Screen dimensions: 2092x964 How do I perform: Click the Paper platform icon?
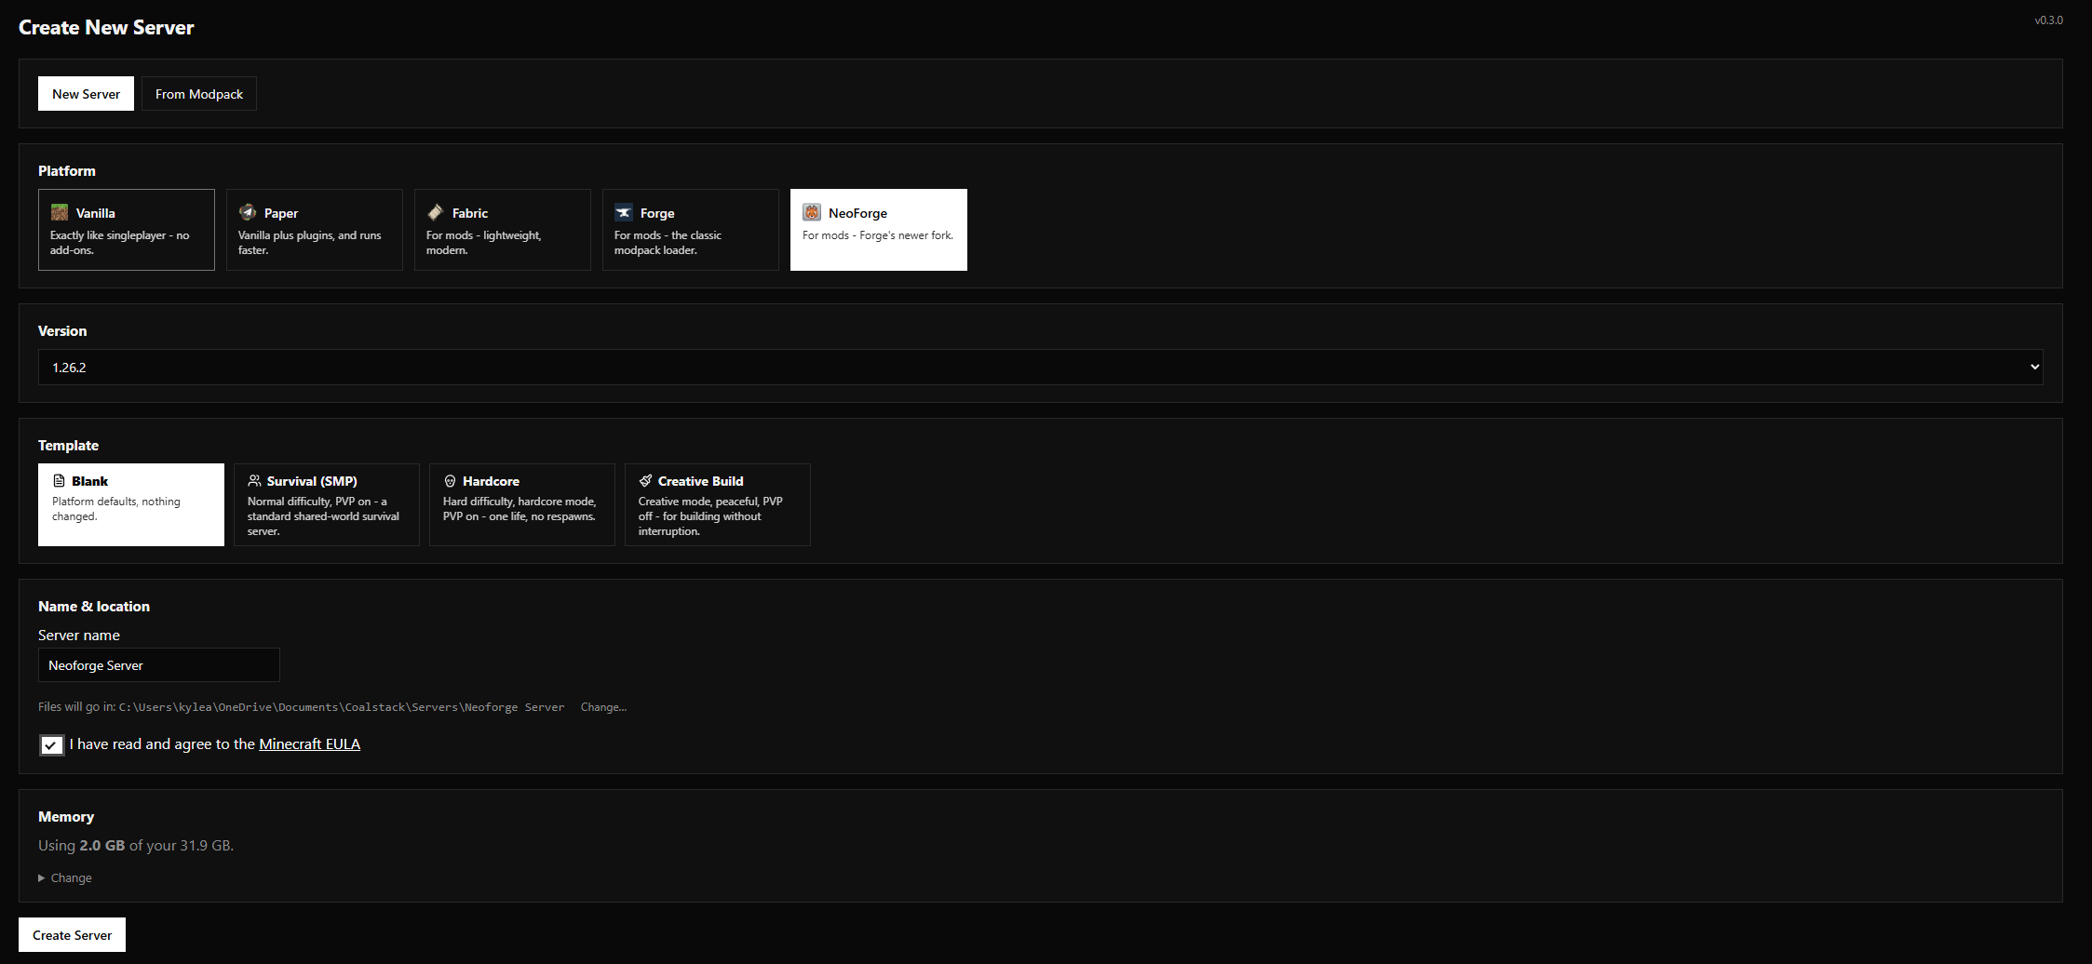(248, 212)
